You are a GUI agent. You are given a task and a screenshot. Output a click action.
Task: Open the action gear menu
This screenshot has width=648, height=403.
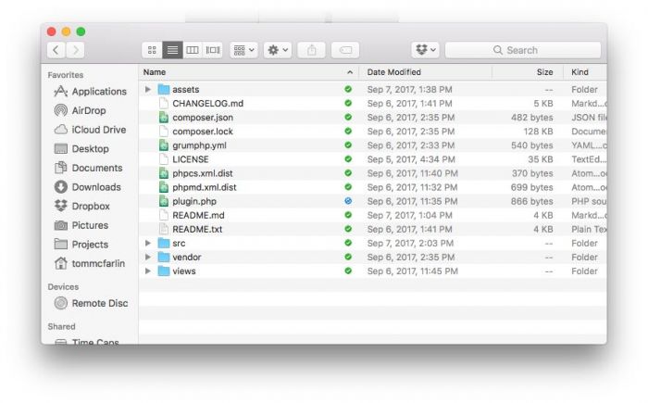point(278,50)
